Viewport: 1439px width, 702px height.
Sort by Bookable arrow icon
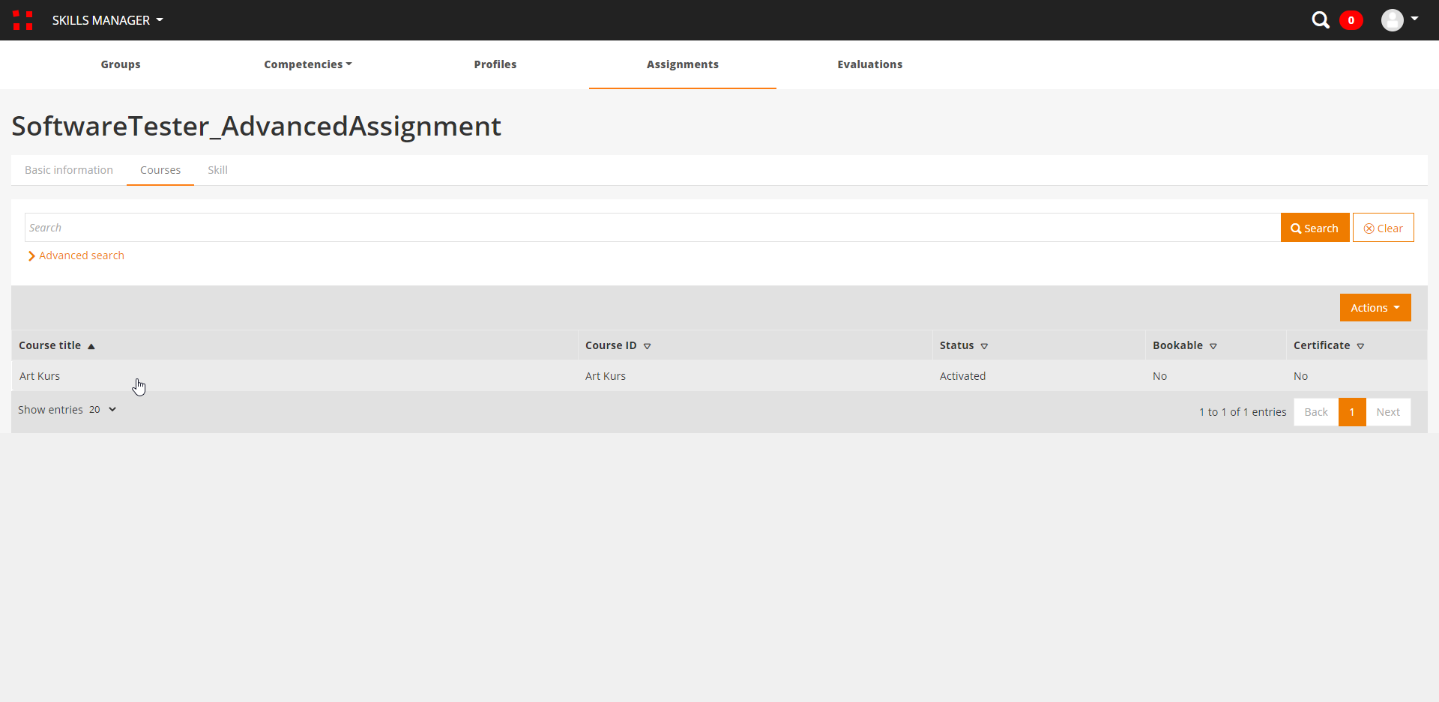coord(1213,346)
